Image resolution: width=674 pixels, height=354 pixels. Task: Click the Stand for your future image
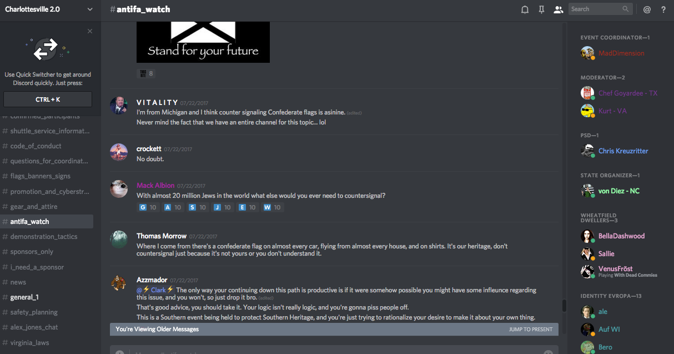tap(203, 42)
